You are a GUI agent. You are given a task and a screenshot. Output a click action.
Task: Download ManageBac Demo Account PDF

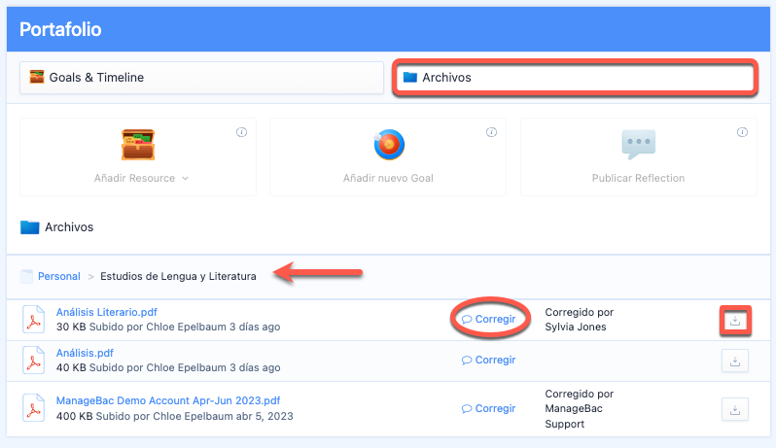735,409
